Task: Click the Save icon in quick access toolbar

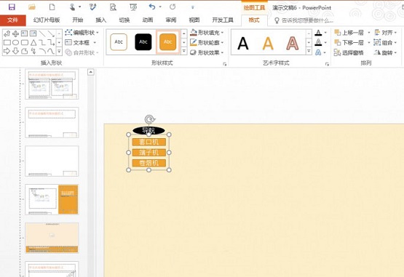Action: coord(12,7)
